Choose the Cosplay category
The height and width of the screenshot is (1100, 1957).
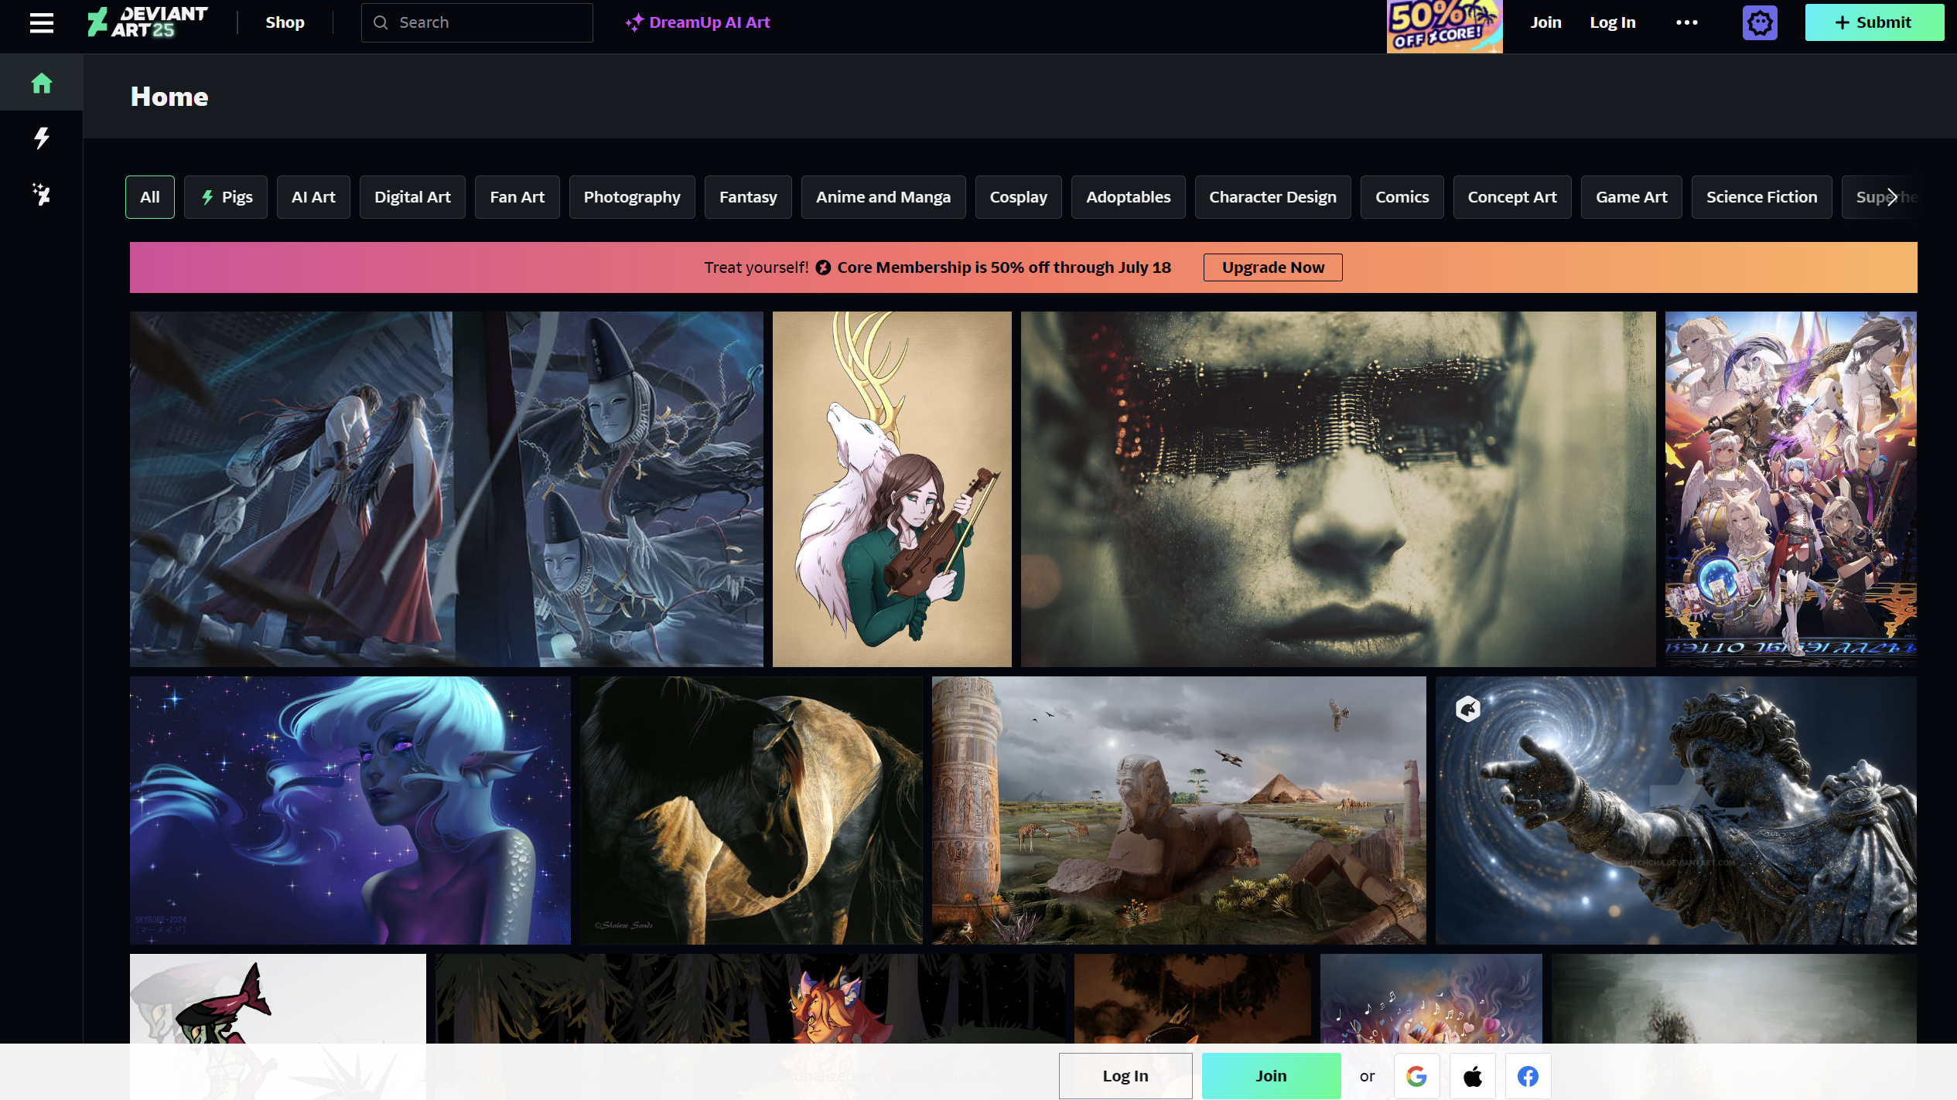click(1018, 197)
